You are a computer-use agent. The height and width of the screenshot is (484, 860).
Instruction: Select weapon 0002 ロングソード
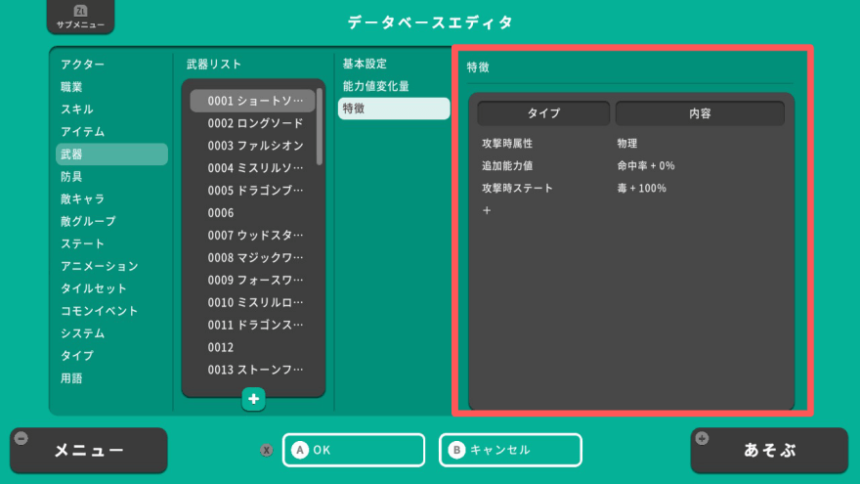point(255,123)
